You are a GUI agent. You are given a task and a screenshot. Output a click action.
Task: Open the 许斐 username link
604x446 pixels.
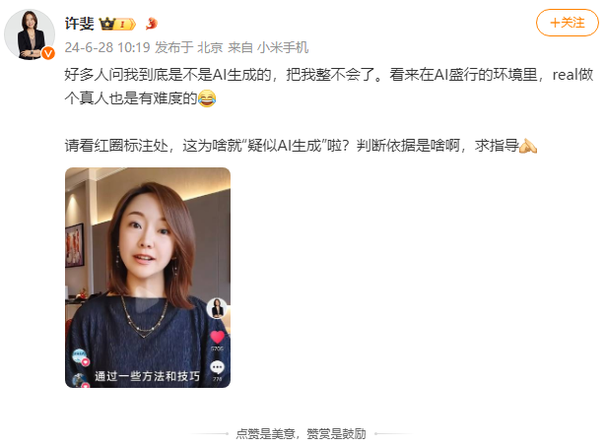click(x=79, y=24)
